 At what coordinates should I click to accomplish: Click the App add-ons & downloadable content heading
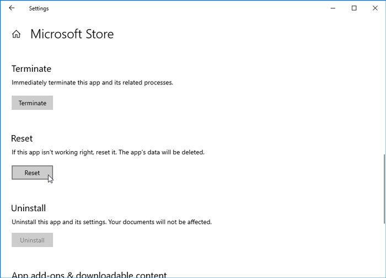click(x=89, y=274)
